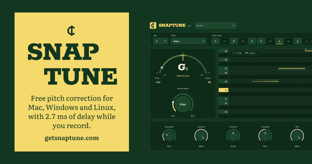Click the 50 % Tracking value
This screenshot has width=312, height=164.
point(265,146)
